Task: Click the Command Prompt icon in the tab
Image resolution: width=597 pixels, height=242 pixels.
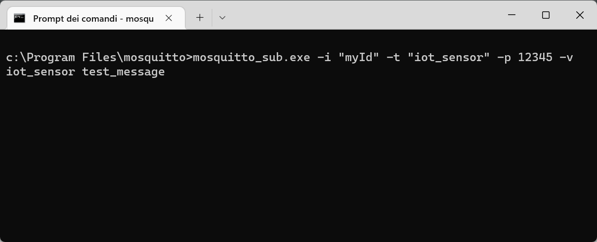Action: (20, 18)
